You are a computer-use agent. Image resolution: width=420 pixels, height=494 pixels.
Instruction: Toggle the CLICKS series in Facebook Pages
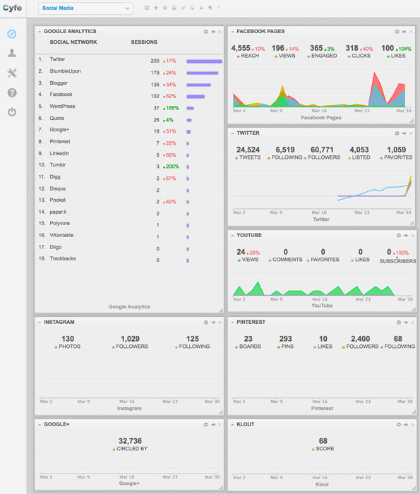359,56
